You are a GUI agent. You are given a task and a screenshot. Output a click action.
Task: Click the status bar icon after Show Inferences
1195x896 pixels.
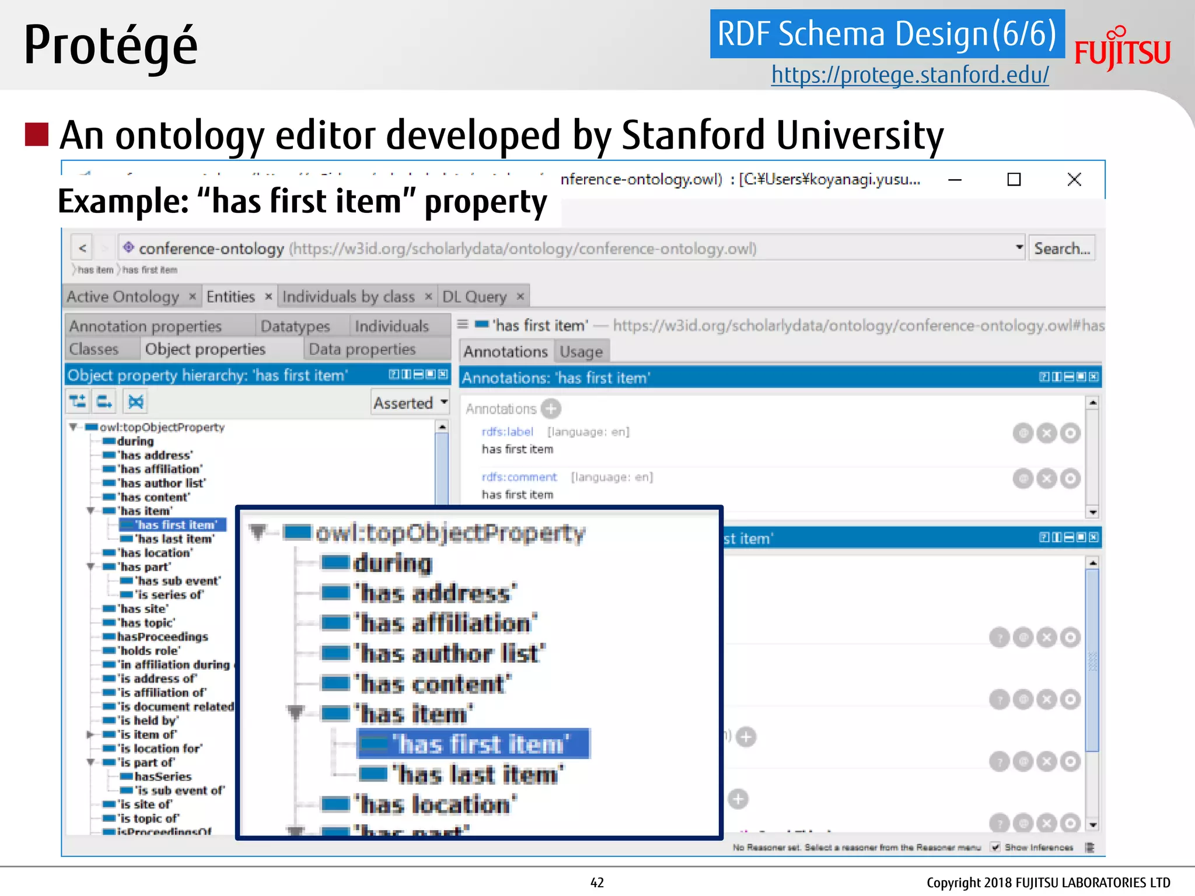(1089, 848)
